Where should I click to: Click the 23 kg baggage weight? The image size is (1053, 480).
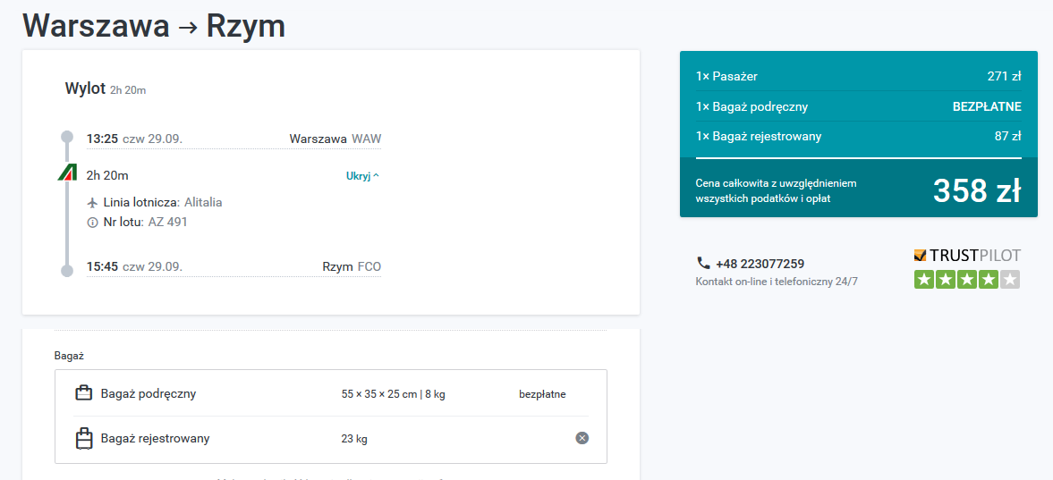(354, 439)
